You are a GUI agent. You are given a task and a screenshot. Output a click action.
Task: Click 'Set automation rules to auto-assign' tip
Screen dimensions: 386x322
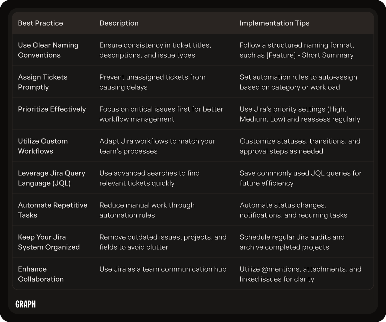298,82
